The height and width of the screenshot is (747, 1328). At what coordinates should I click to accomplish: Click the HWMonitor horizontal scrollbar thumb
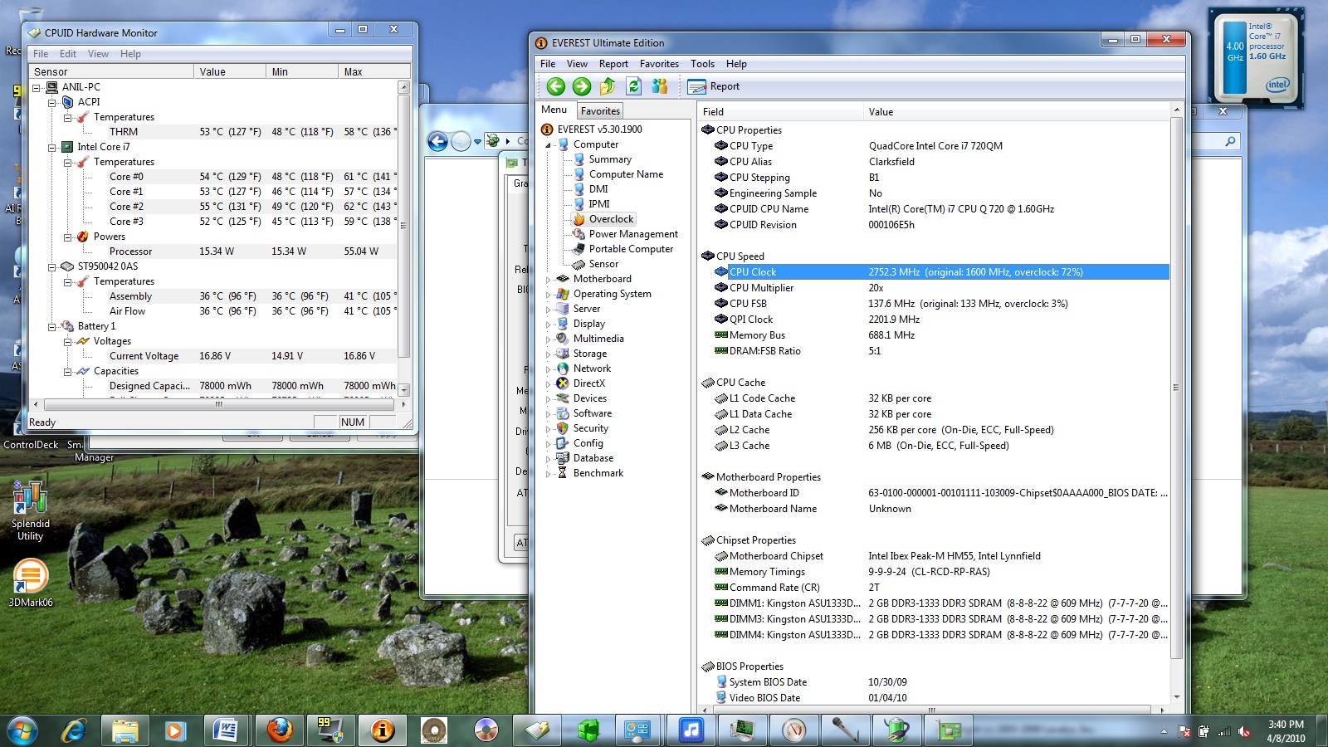[x=219, y=405]
